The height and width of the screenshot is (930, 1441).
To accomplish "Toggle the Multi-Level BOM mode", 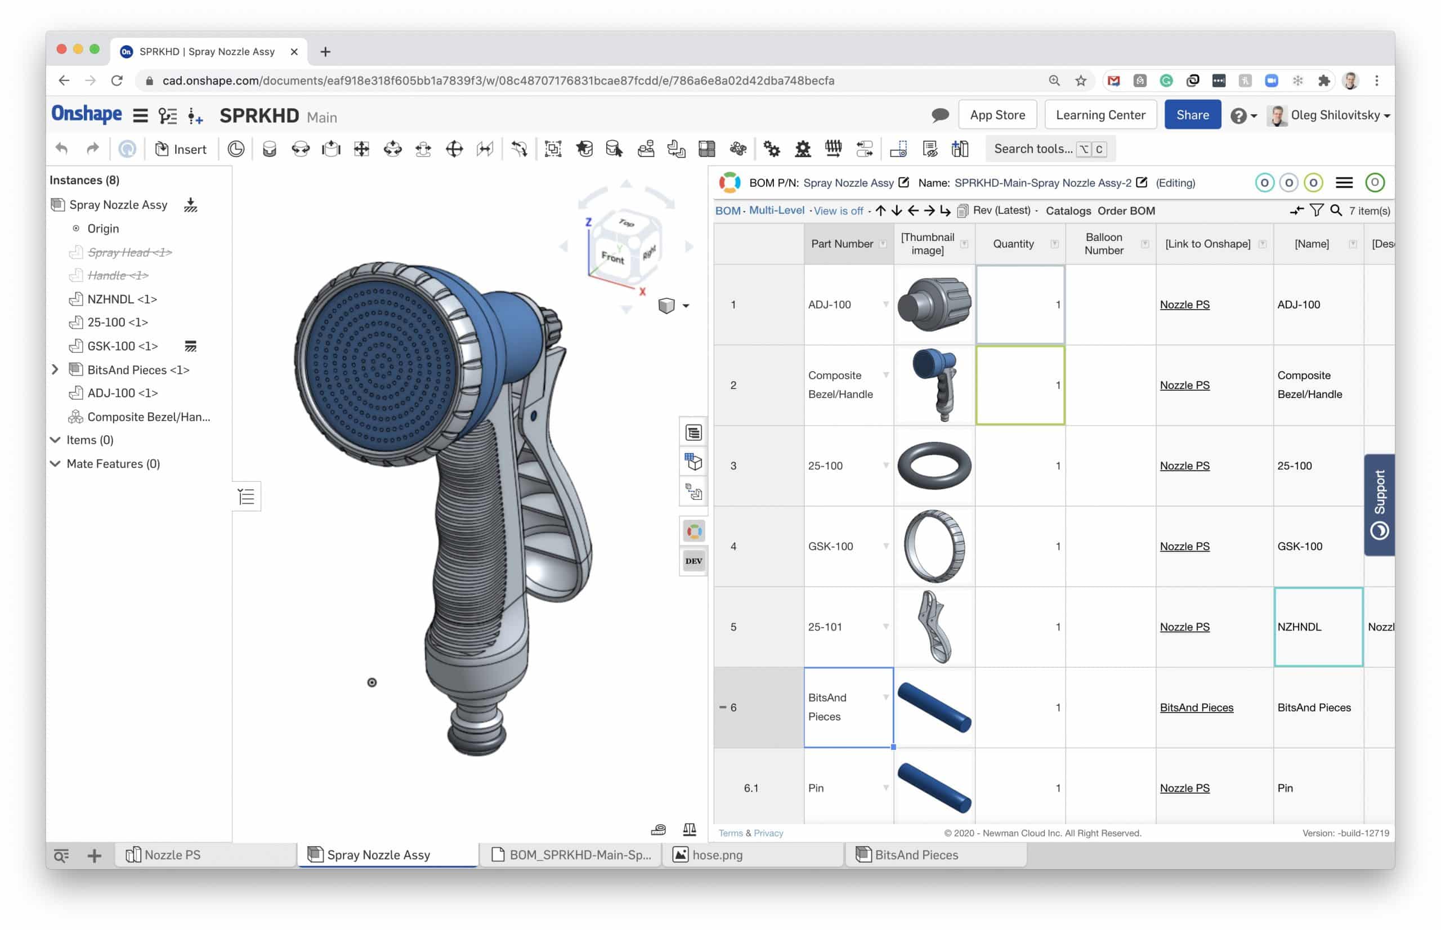I will tap(776, 210).
